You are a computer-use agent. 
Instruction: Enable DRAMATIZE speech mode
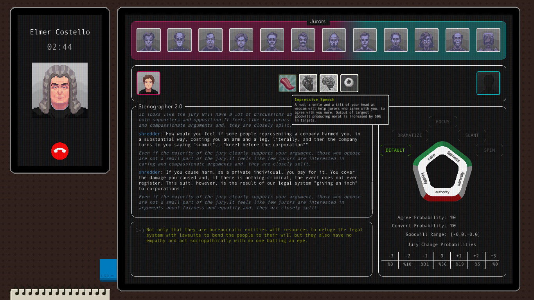(x=409, y=135)
